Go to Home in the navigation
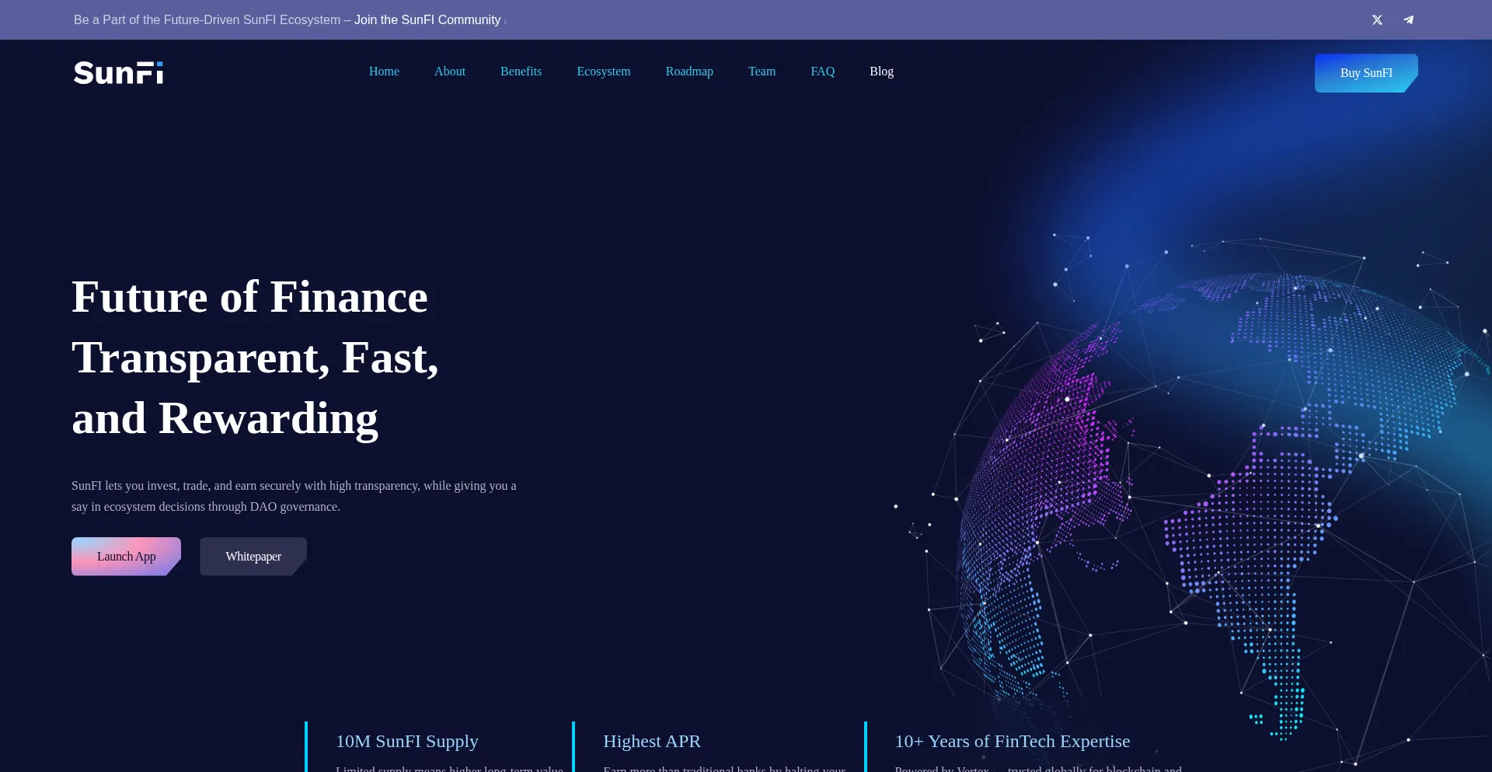 click(384, 72)
